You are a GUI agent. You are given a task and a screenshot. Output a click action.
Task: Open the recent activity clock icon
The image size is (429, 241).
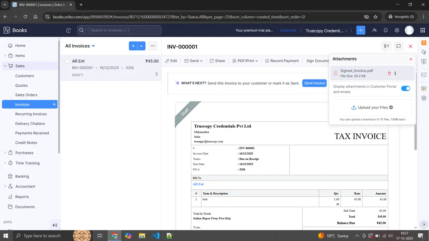[x=68, y=31]
